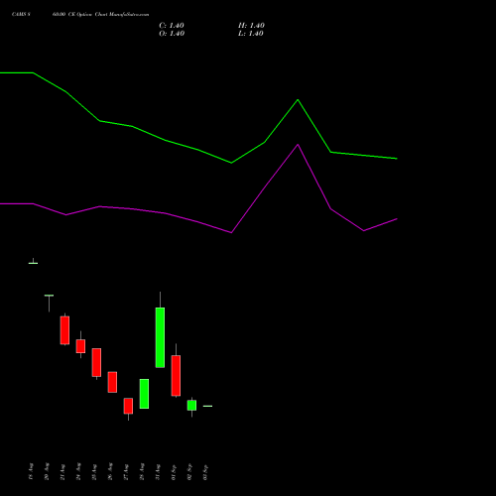Select the '24 Aug' date label

[78, 471]
